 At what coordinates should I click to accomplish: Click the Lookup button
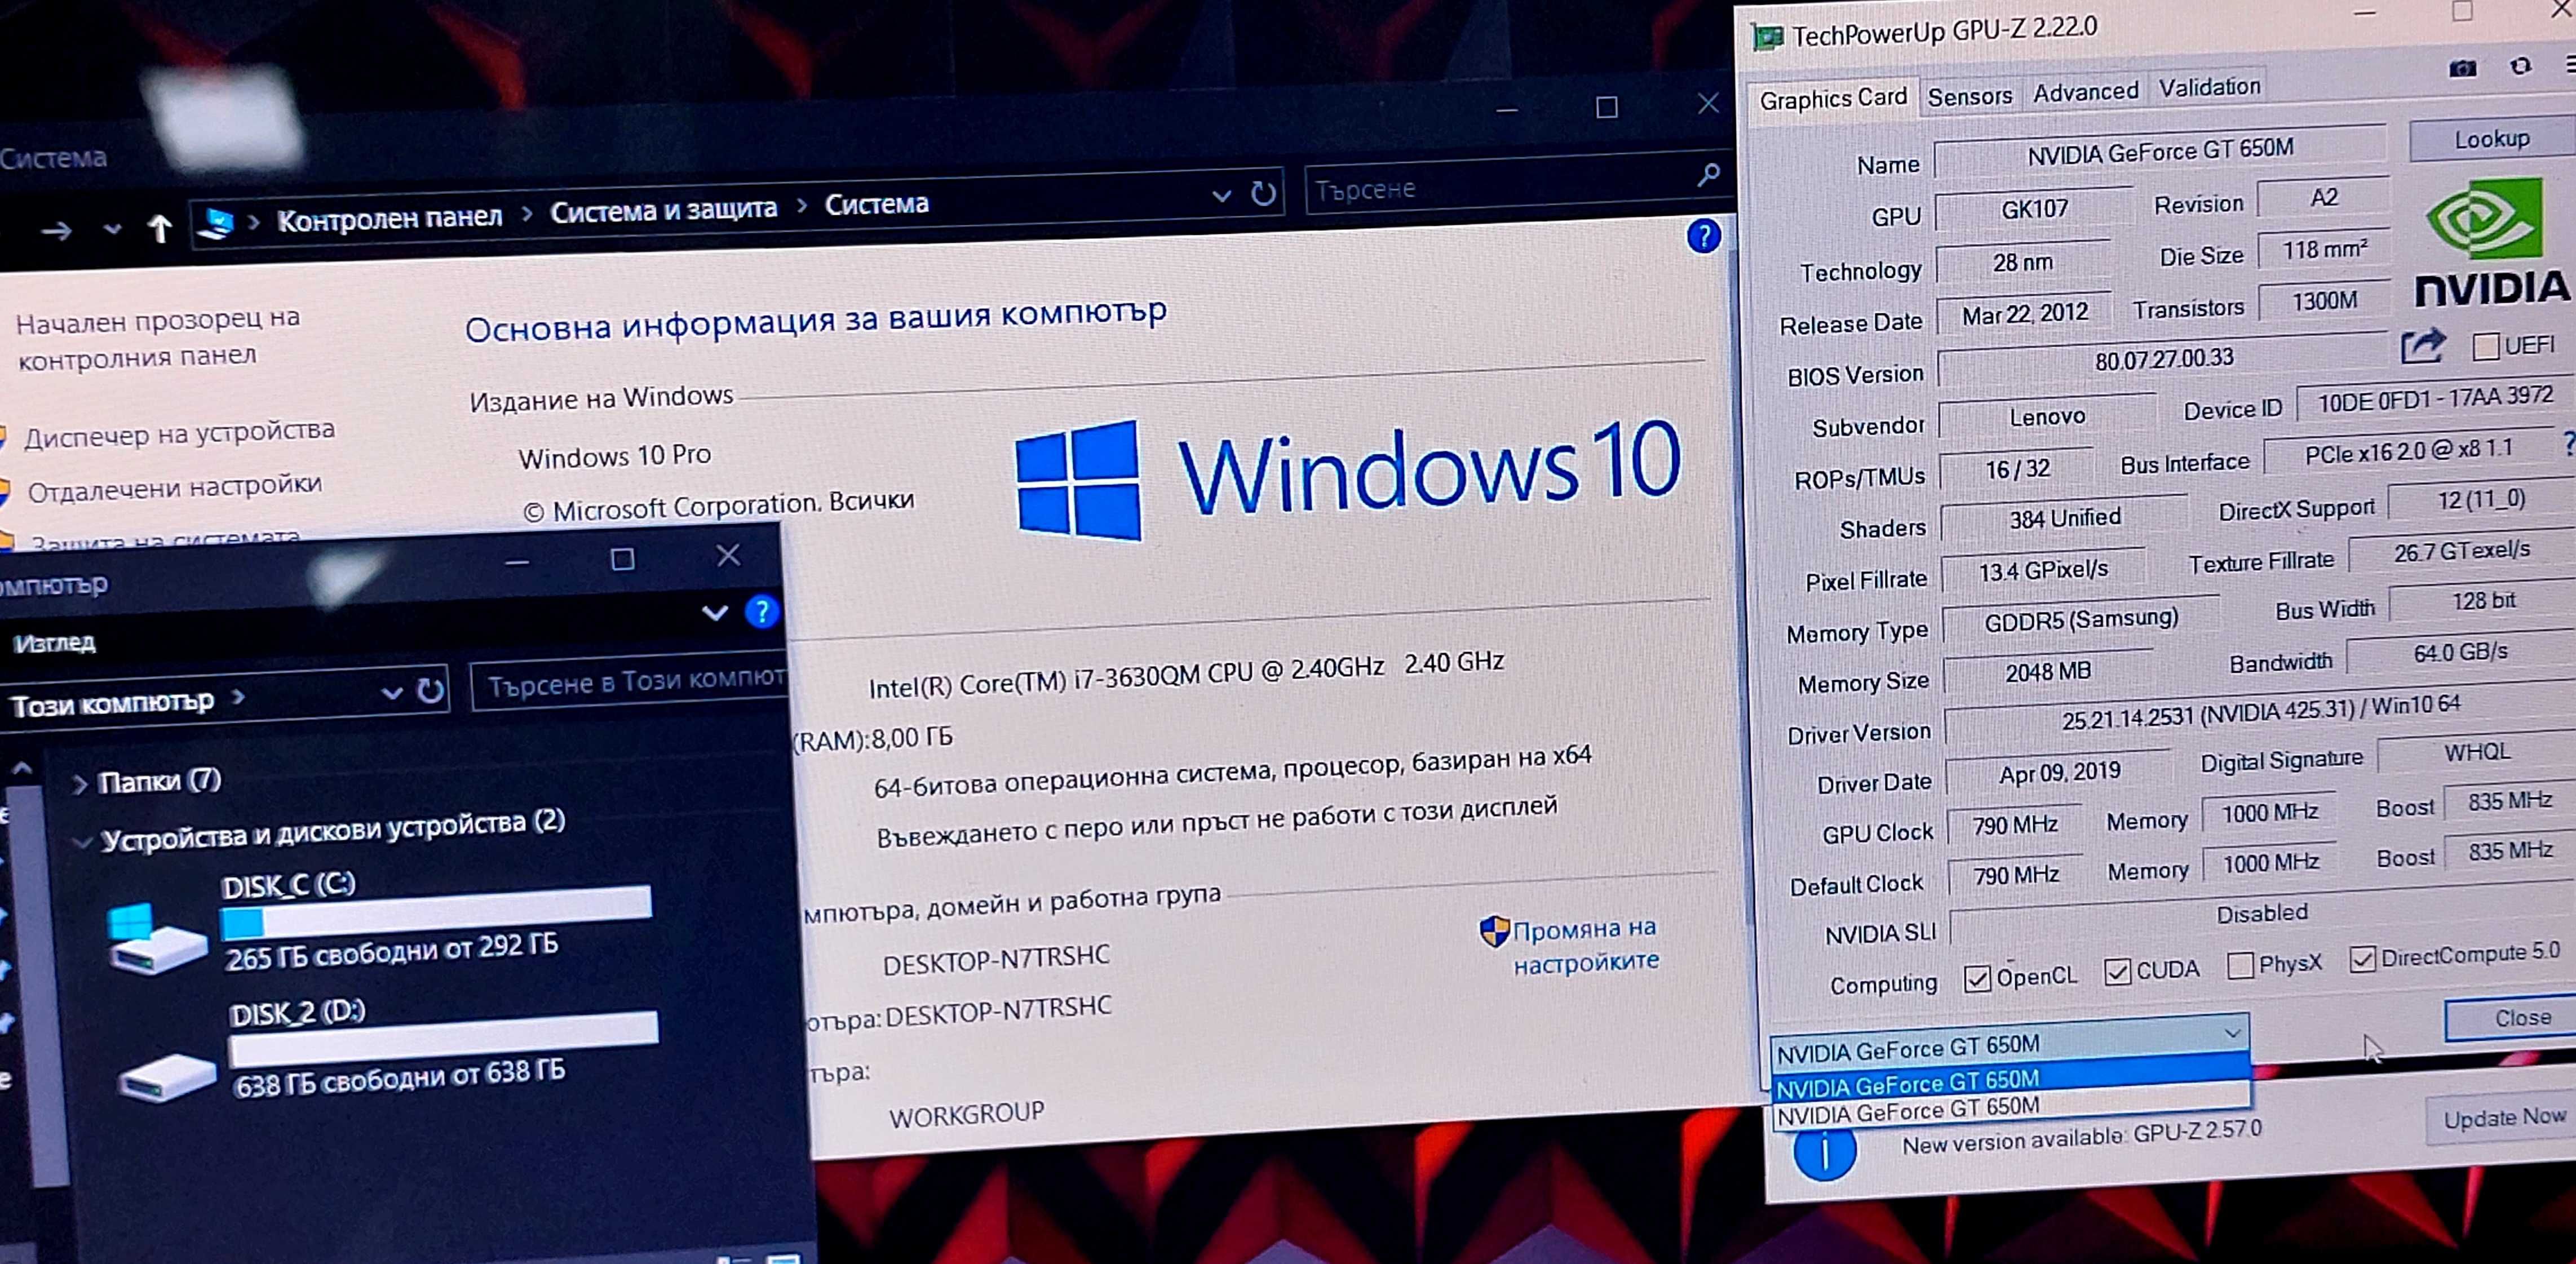(2491, 139)
